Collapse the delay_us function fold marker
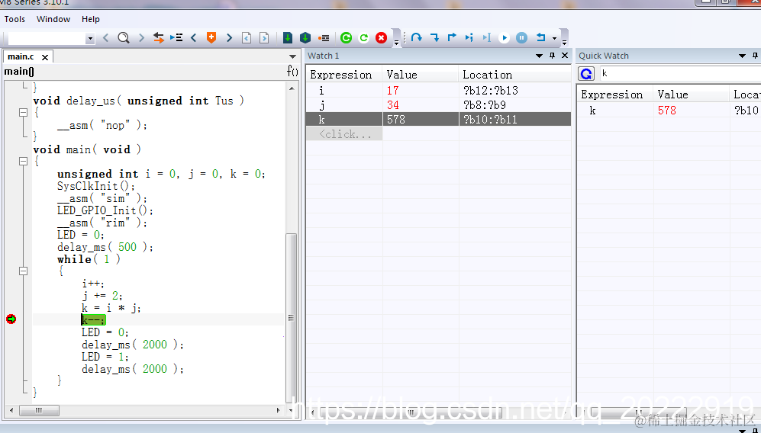761x433 pixels. 23,113
